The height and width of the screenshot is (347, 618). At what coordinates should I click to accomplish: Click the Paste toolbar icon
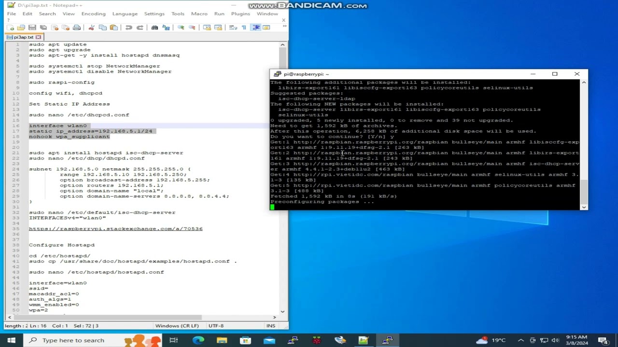click(x=114, y=27)
